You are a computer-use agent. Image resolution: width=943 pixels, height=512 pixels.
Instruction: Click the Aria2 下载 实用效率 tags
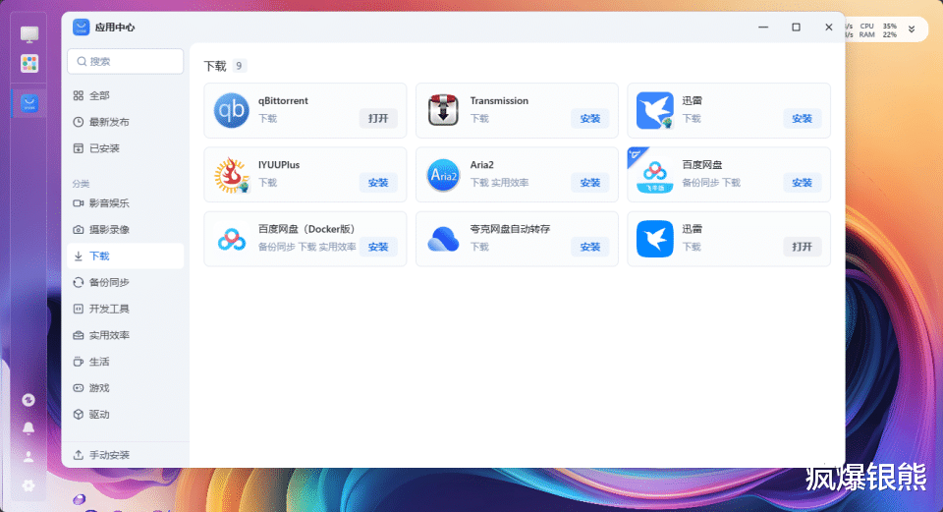click(x=499, y=183)
